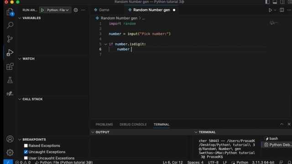This screenshot has width=292, height=164.
Task: Change indentation via Spaces: 4
Action: tap(195, 162)
